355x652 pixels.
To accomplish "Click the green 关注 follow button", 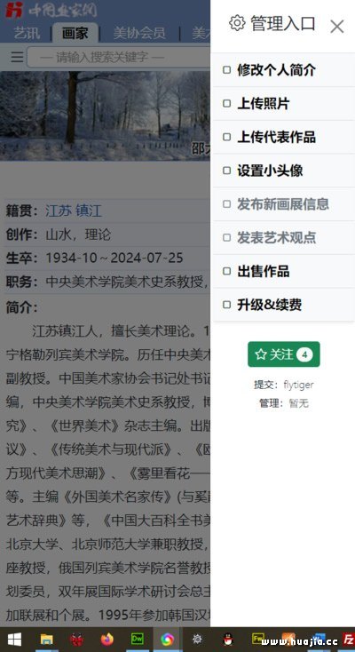I will [x=284, y=354].
